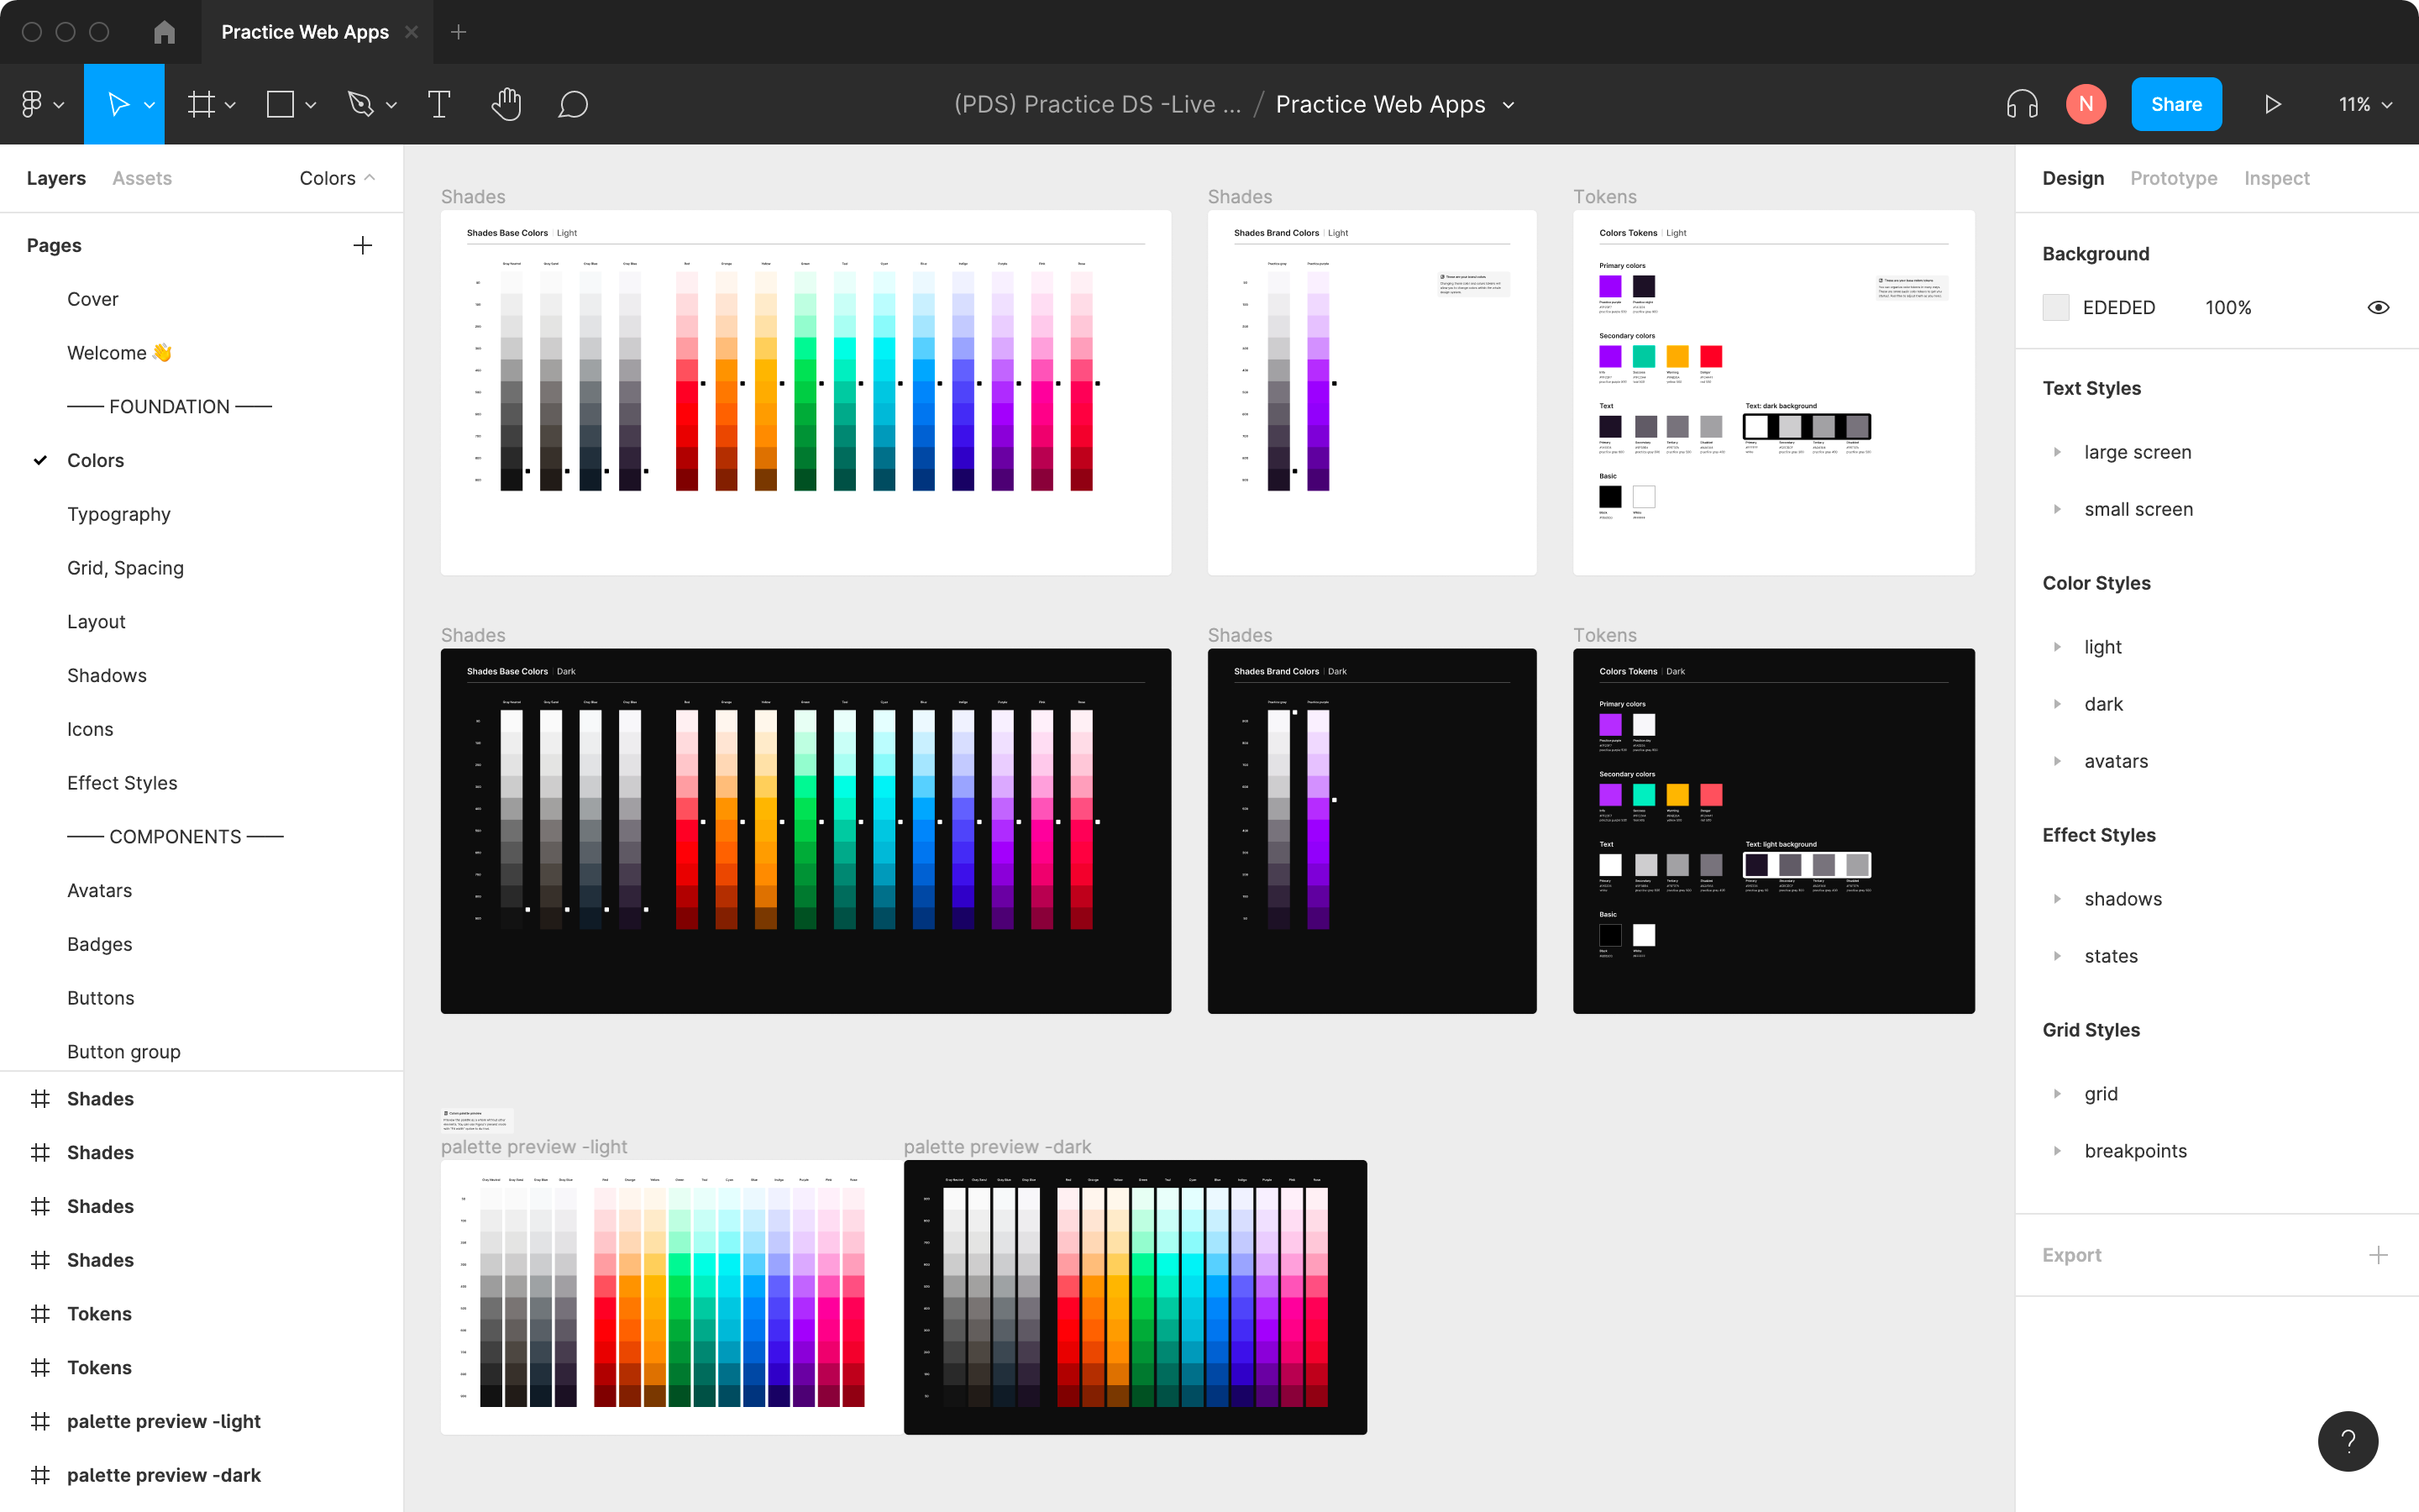
Task: Select the Move tool
Action: coord(119,104)
